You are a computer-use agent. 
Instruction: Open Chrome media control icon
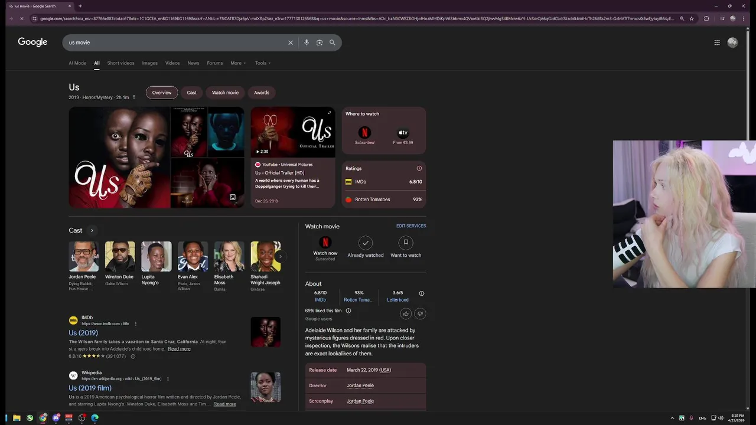point(722,18)
